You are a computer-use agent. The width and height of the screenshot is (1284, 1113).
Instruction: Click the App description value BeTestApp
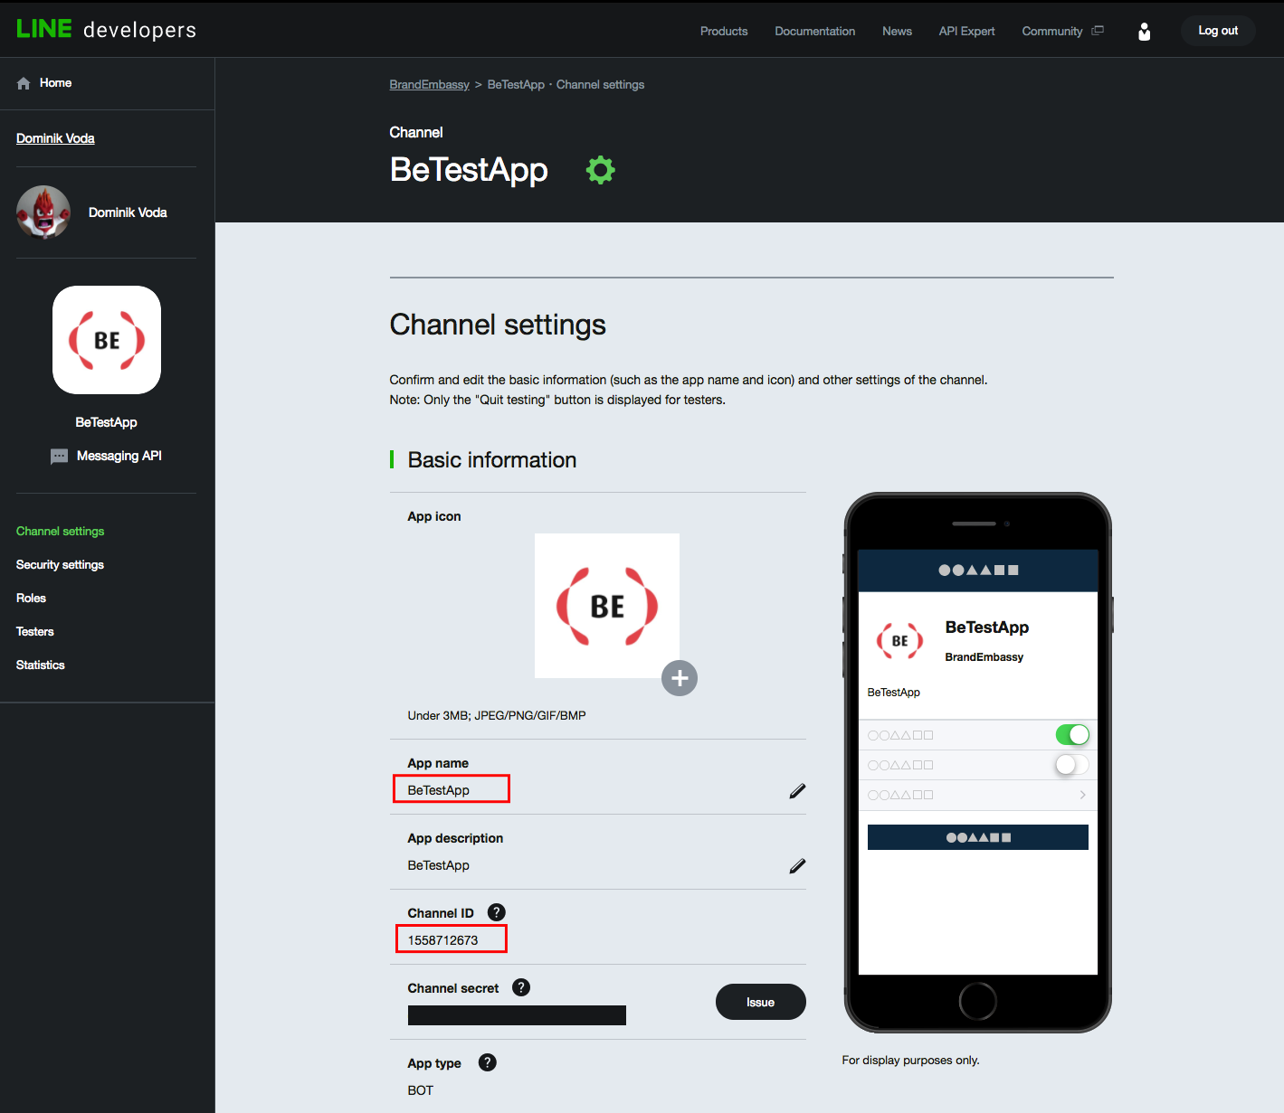(x=439, y=865)
